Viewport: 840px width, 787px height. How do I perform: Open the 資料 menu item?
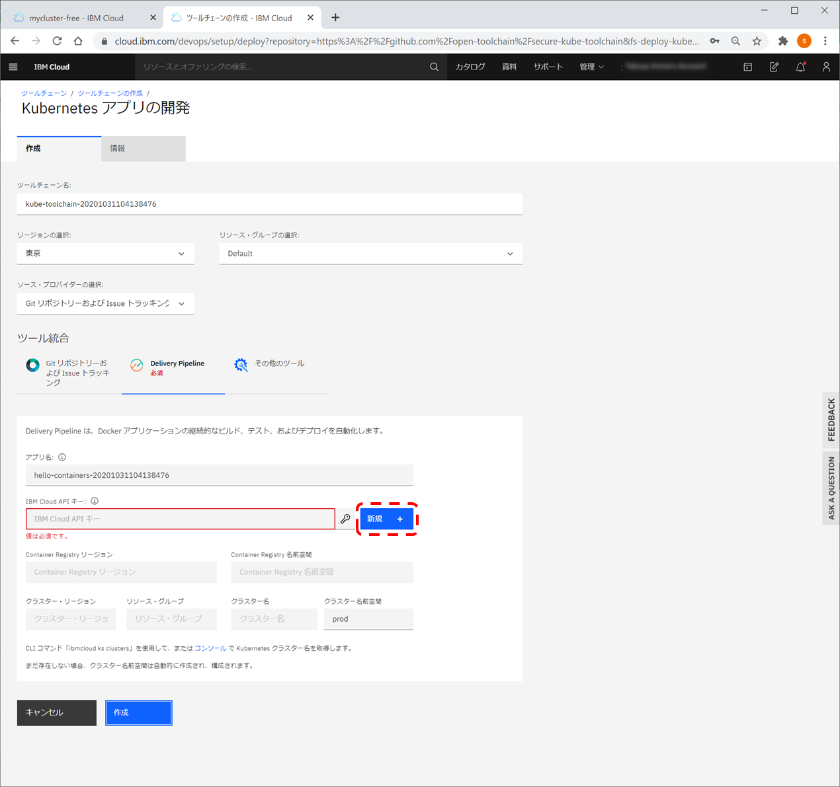coord(509,67)
